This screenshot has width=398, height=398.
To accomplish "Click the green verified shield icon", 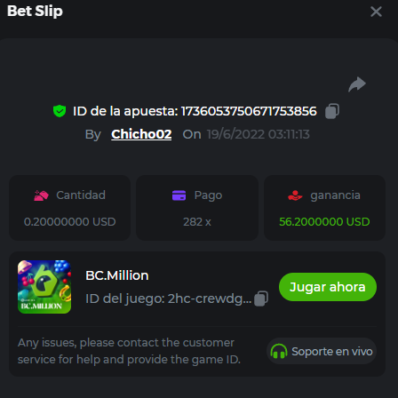I will tap(60, 111).
